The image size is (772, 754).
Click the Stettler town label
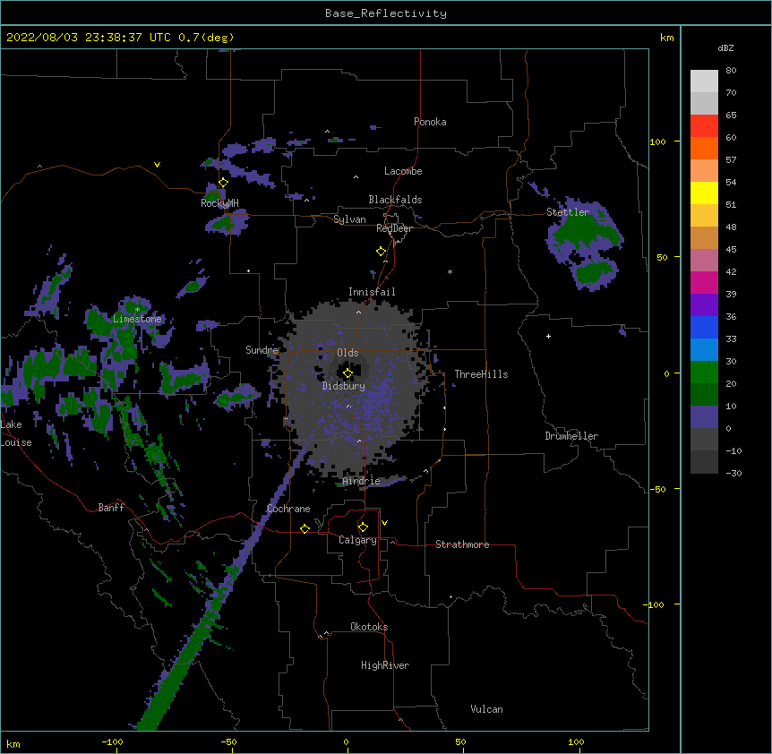[x=568, y=212]
